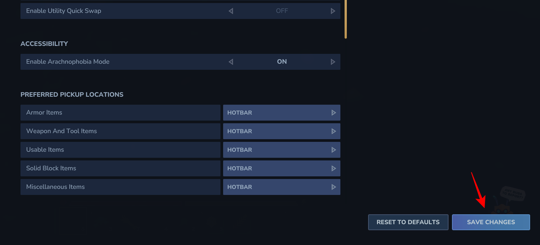Click left arrow for Utility Quick Swap
Viewport: 540px width, 245px height.
point(231,11)
